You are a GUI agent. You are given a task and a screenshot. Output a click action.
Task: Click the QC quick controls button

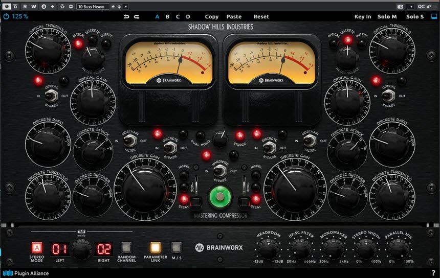[421, 6]
